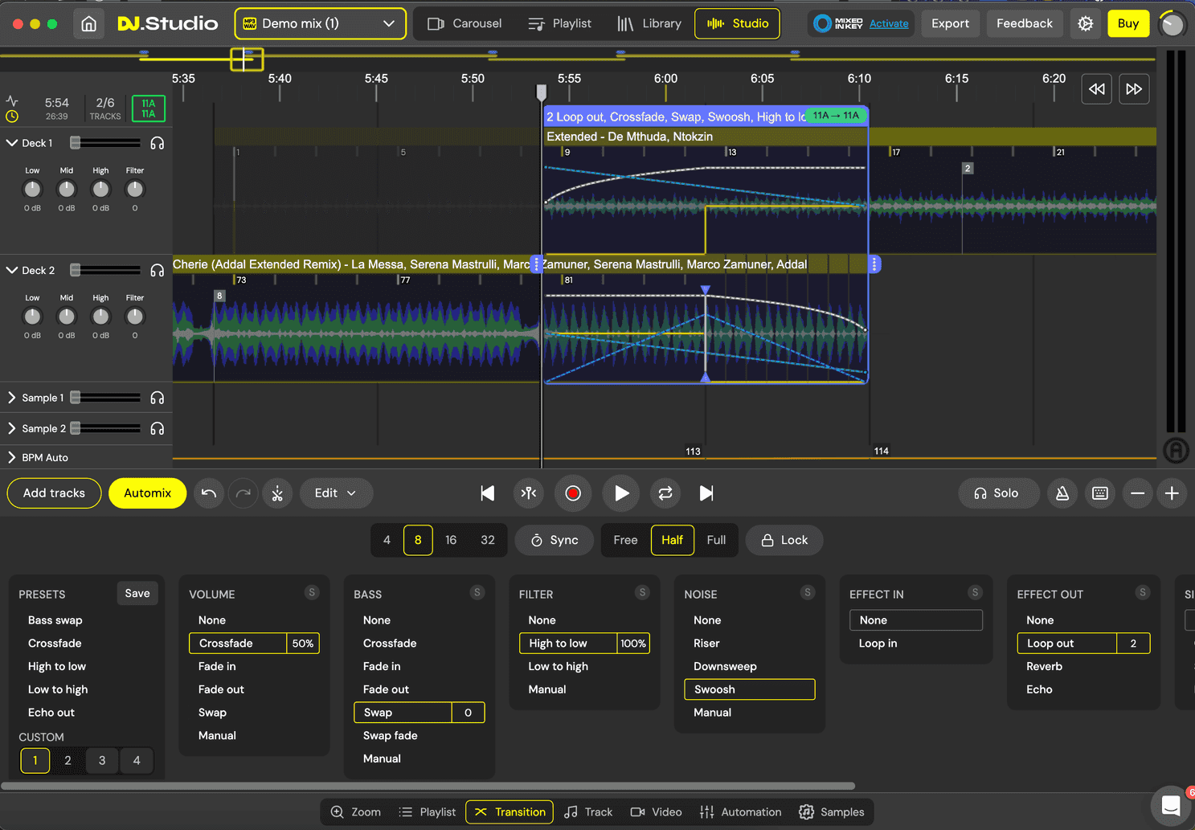Click the undo arrow icon
Screen dimensions: 1195x830
[x=209, y=493]
